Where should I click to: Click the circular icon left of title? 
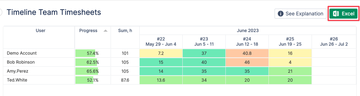point(1,12)
